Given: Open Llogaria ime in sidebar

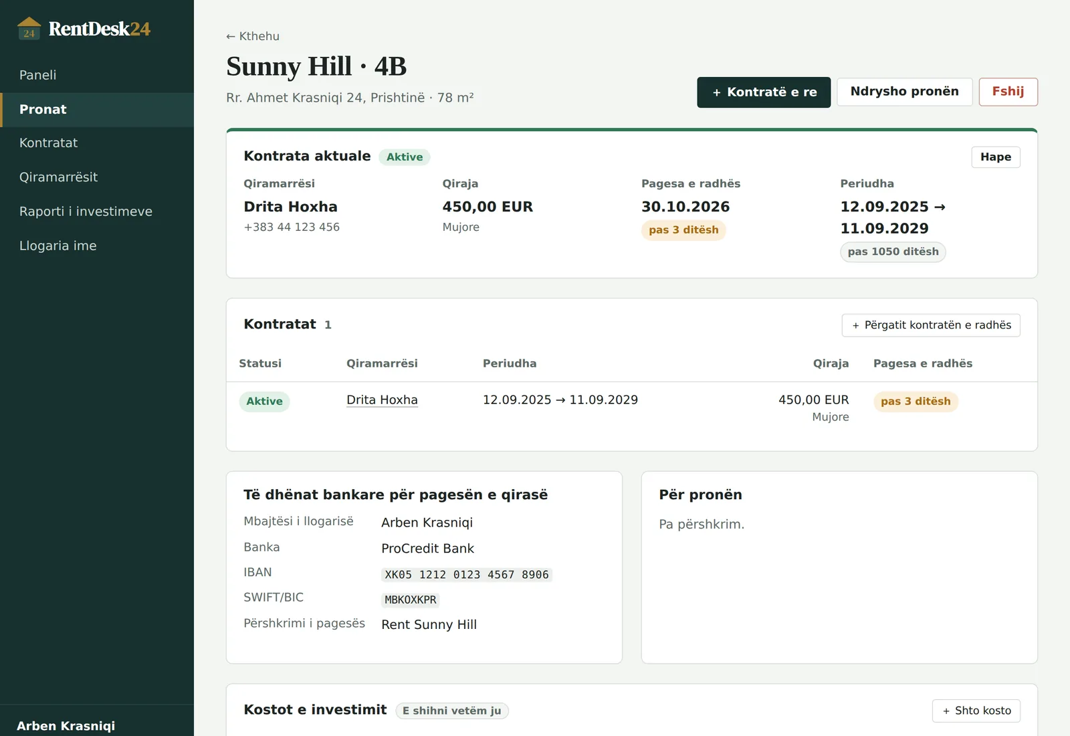Looking at the screenshot, I should (x=97, y=246).
